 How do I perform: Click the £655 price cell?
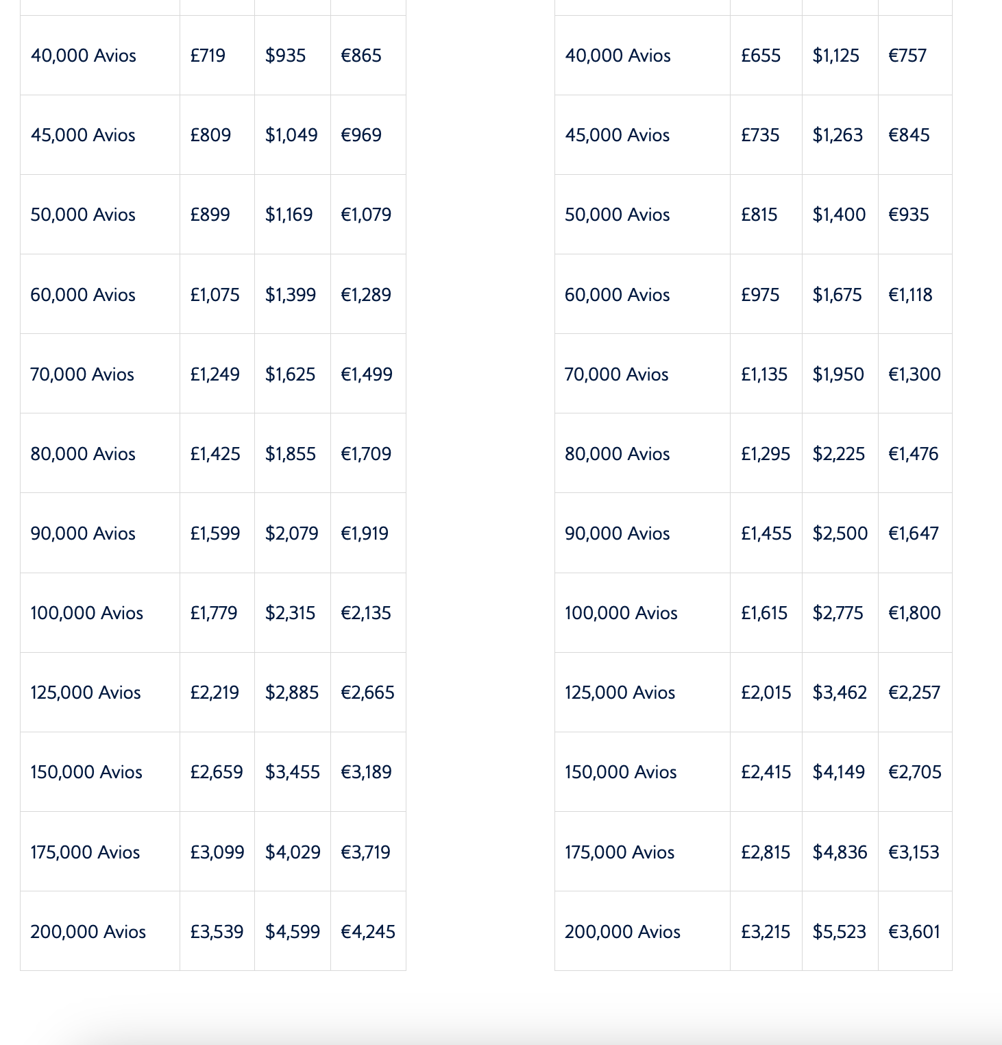click(x=761, y=56)
